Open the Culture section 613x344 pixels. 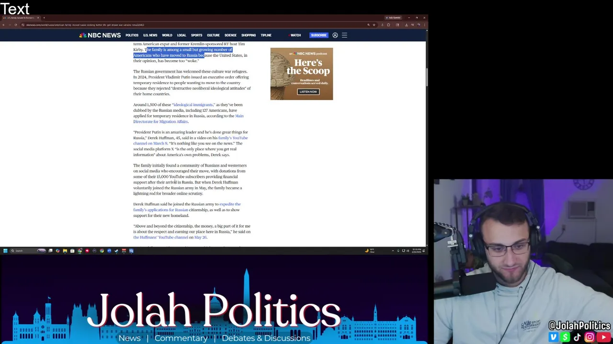tap(213, 35)
